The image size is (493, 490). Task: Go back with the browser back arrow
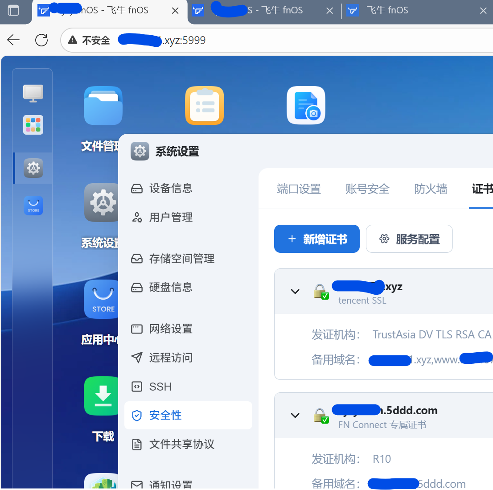(13, 40)
